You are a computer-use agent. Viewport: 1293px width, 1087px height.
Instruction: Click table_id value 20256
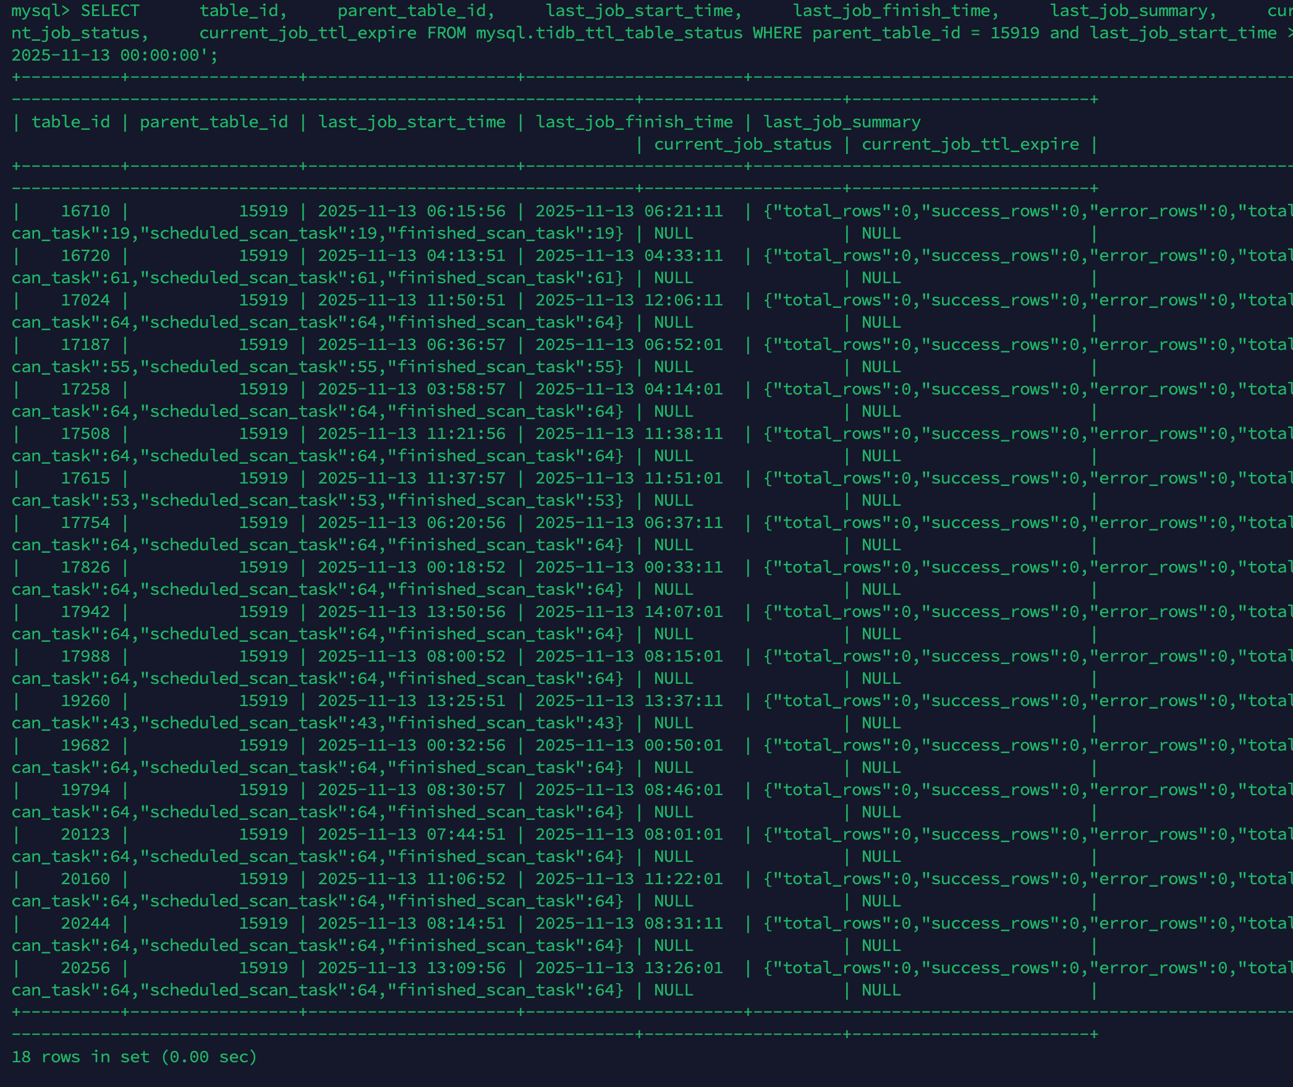85,968
